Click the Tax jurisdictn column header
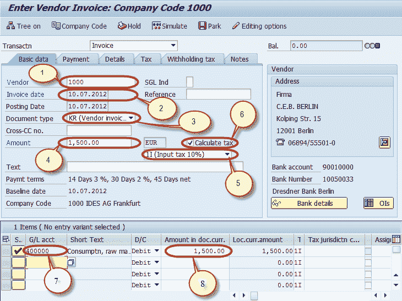The height and width of the screenshot is (301, 402). click(334, 239)
